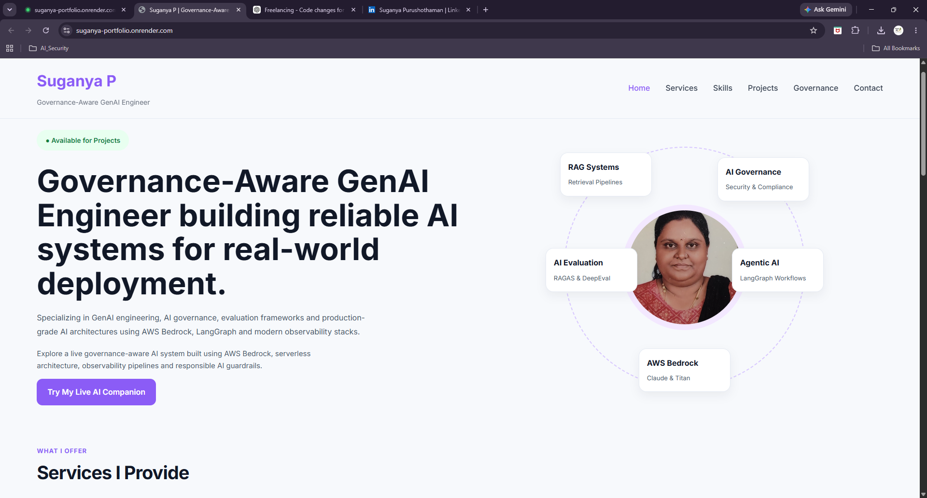This screenshot has height=498, width=927.
Task: Close the LinkedIn Suganya Purushothaman tab
Action: [468, 10]
